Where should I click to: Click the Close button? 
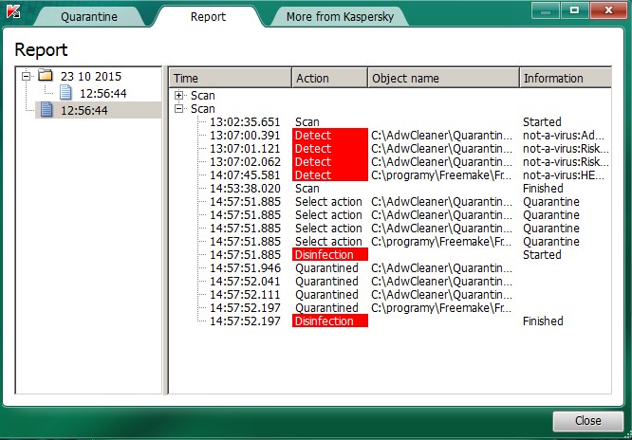click(588, 421)
